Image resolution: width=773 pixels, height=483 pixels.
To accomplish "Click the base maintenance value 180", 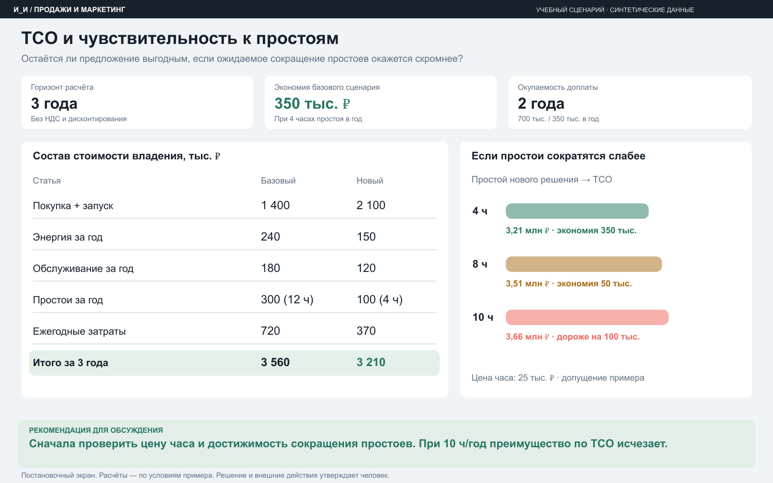I will point(271,268).
